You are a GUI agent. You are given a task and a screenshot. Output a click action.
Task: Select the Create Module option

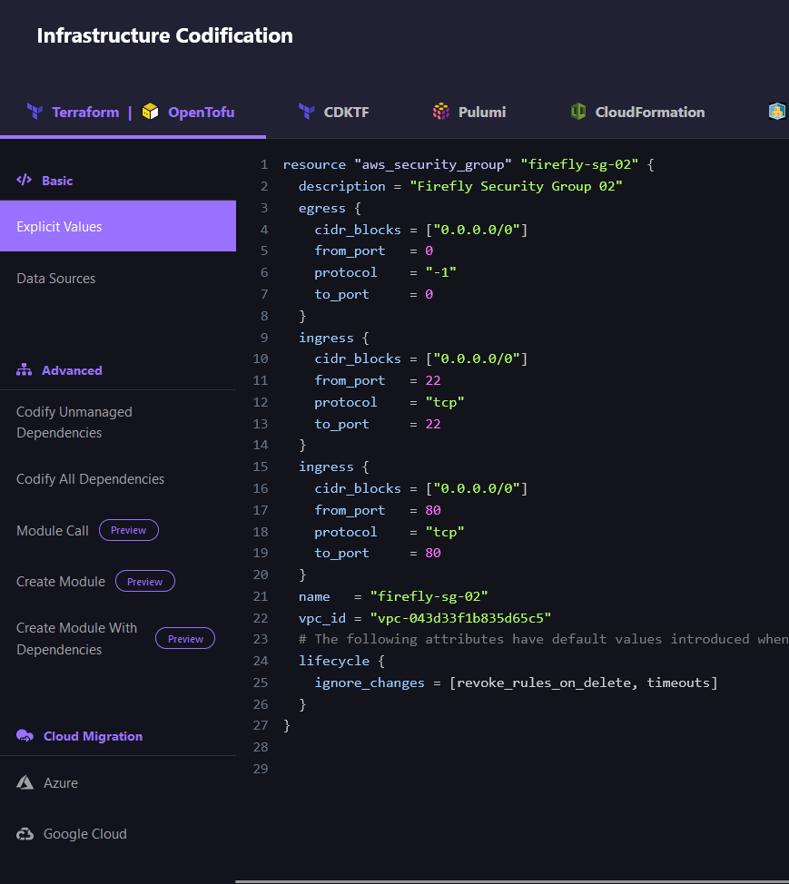tap(61, 581)
